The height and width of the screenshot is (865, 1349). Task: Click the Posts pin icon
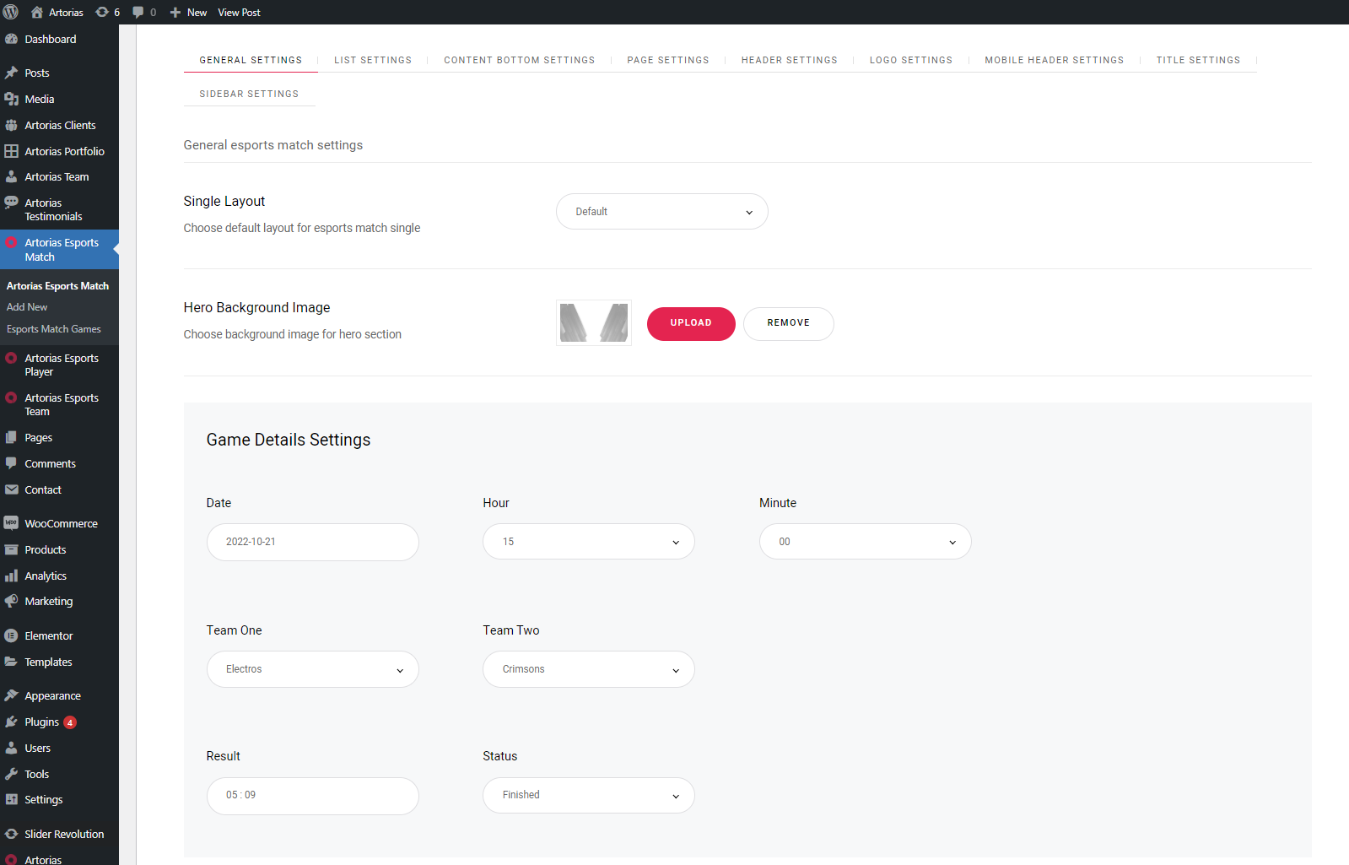coord(11,73)
